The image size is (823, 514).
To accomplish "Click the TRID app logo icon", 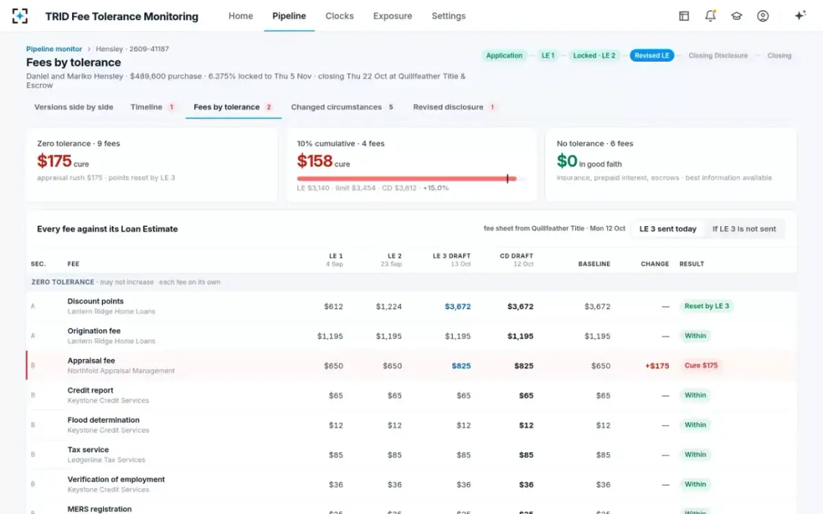I will 20,16.
